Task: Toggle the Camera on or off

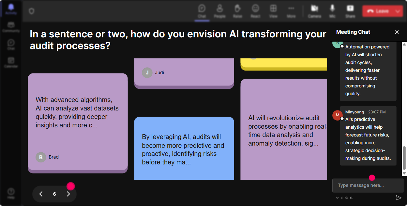Action: tap(314, 11)
